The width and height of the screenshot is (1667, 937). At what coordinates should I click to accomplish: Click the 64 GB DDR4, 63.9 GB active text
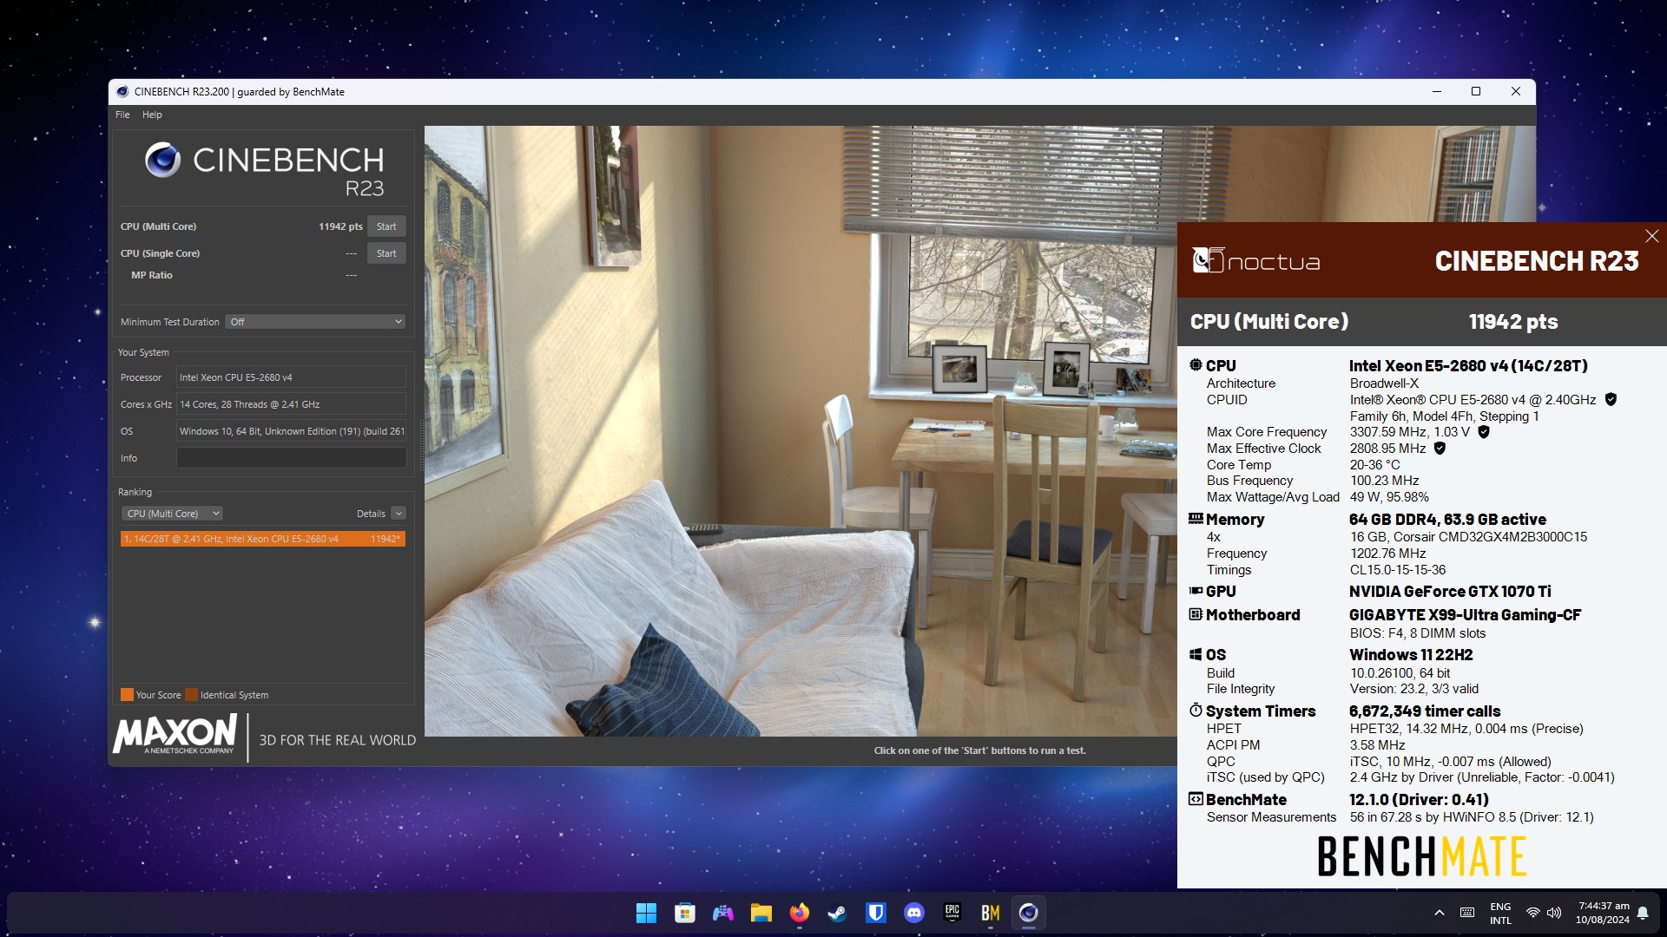pyautogui.click(x=1447, y=519)
